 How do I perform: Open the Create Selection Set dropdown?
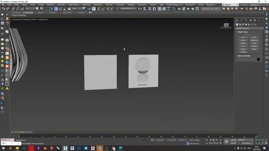point(128,8)
